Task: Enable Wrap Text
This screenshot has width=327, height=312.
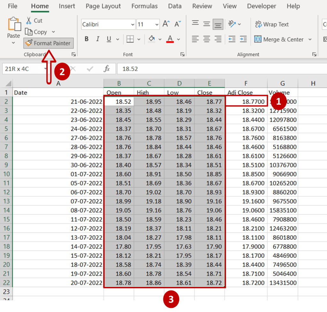Action: 272,24
